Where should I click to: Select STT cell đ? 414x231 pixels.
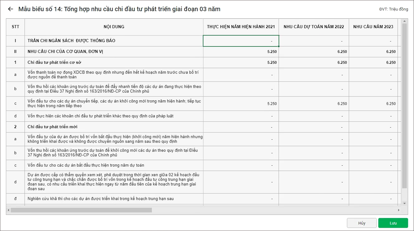16,199
